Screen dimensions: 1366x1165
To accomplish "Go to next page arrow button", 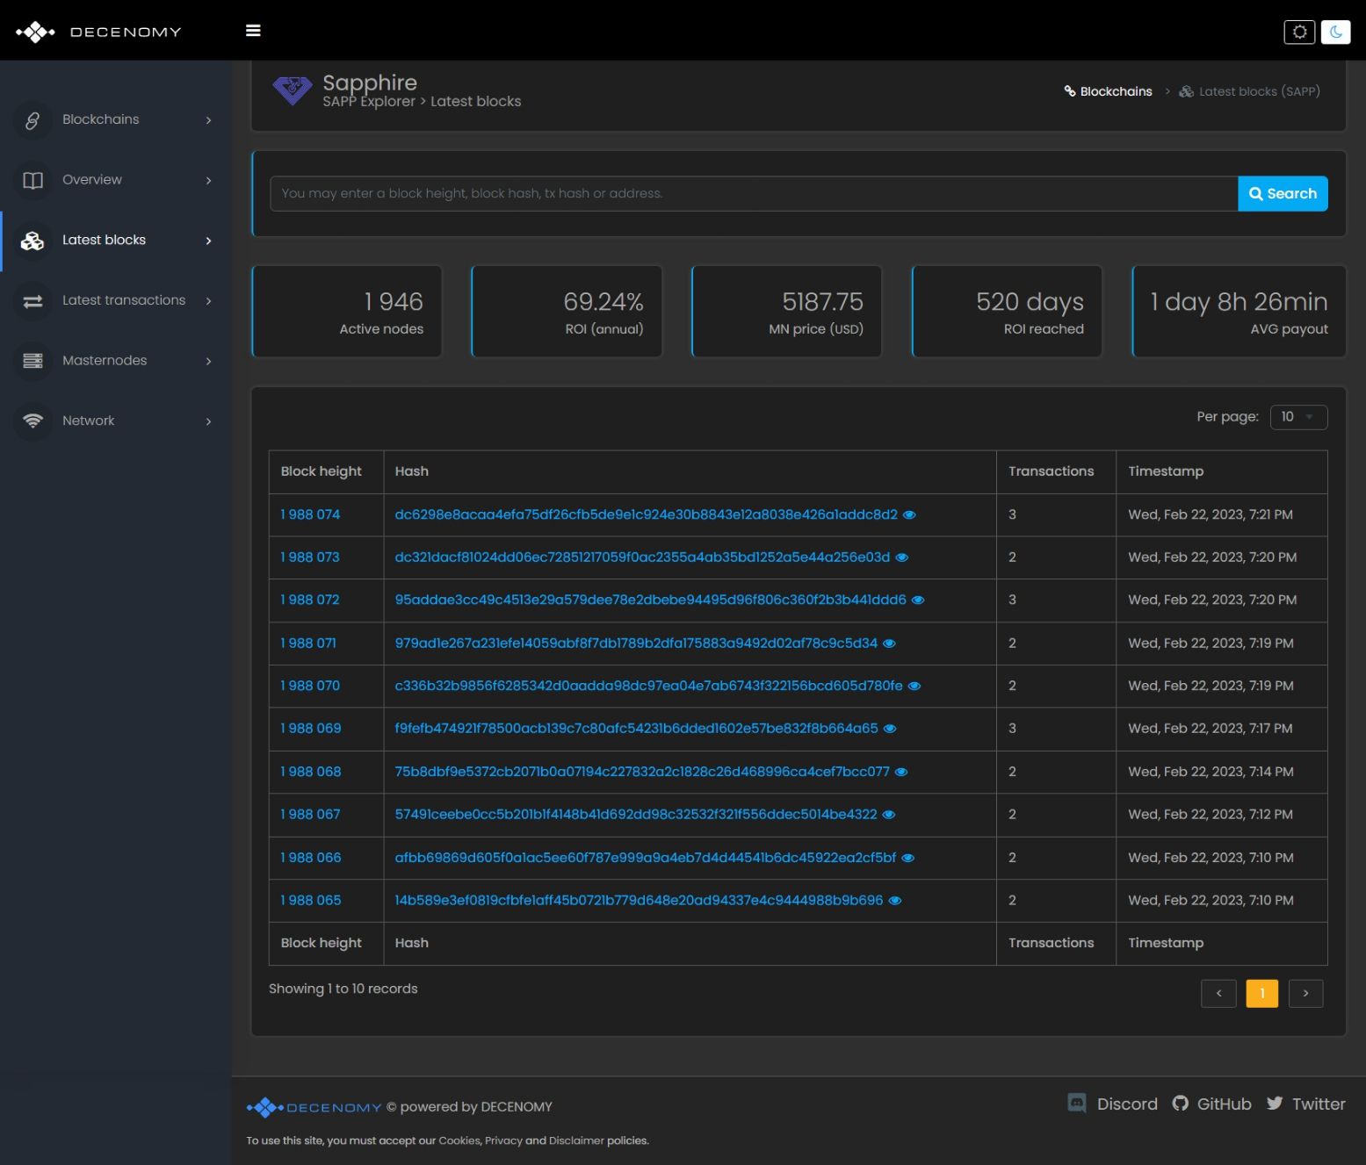I will [1305, 993].
